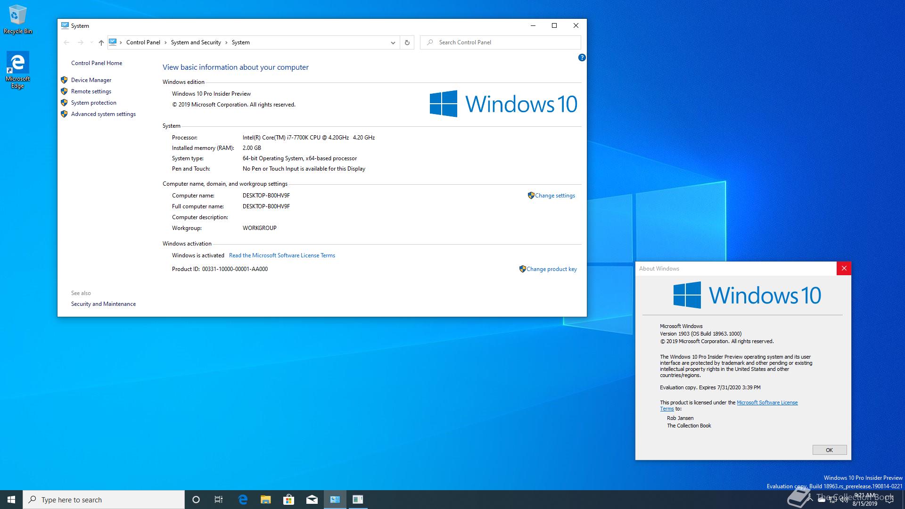Open license terms link in About Windows
Screen dimensions: 905x509
[x=767, y=402]
